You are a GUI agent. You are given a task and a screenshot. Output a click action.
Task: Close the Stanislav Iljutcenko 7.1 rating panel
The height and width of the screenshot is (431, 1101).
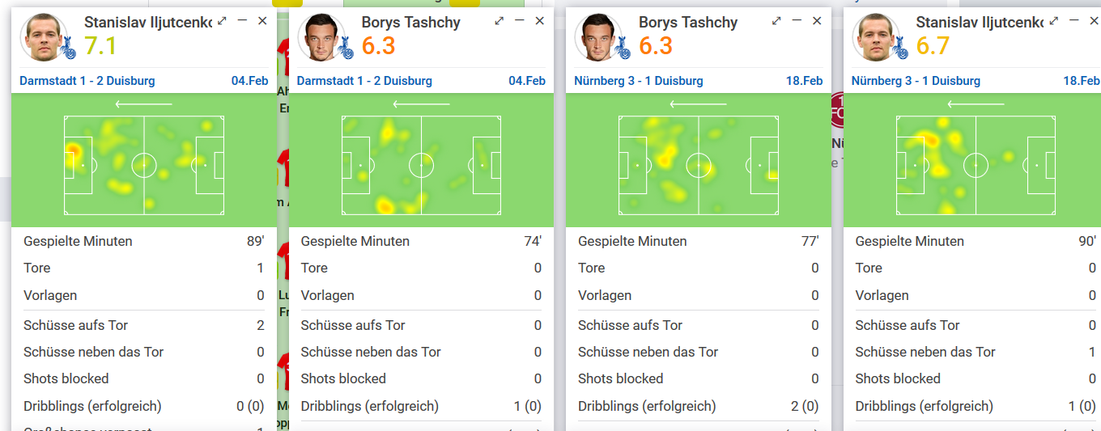pyautogui.click(x=262, y=21)
